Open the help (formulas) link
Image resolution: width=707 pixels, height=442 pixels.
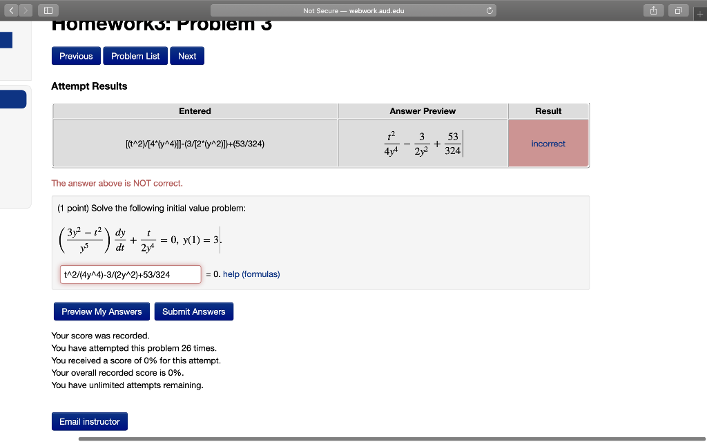click(251, 274)
